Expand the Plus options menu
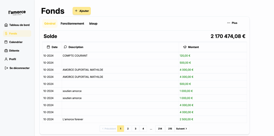The height and width of the screenshot is (136, 274). 232,23
